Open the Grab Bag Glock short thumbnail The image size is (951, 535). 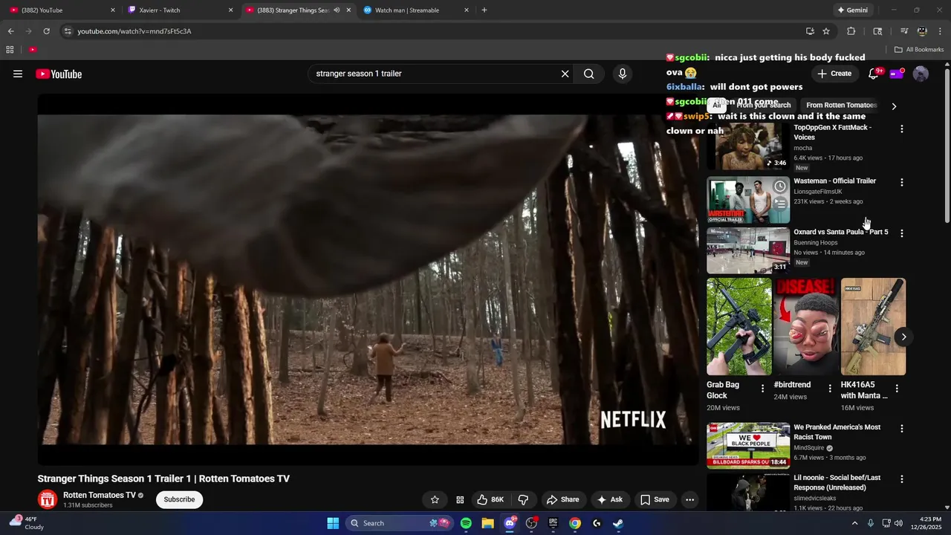coord(739,326)
